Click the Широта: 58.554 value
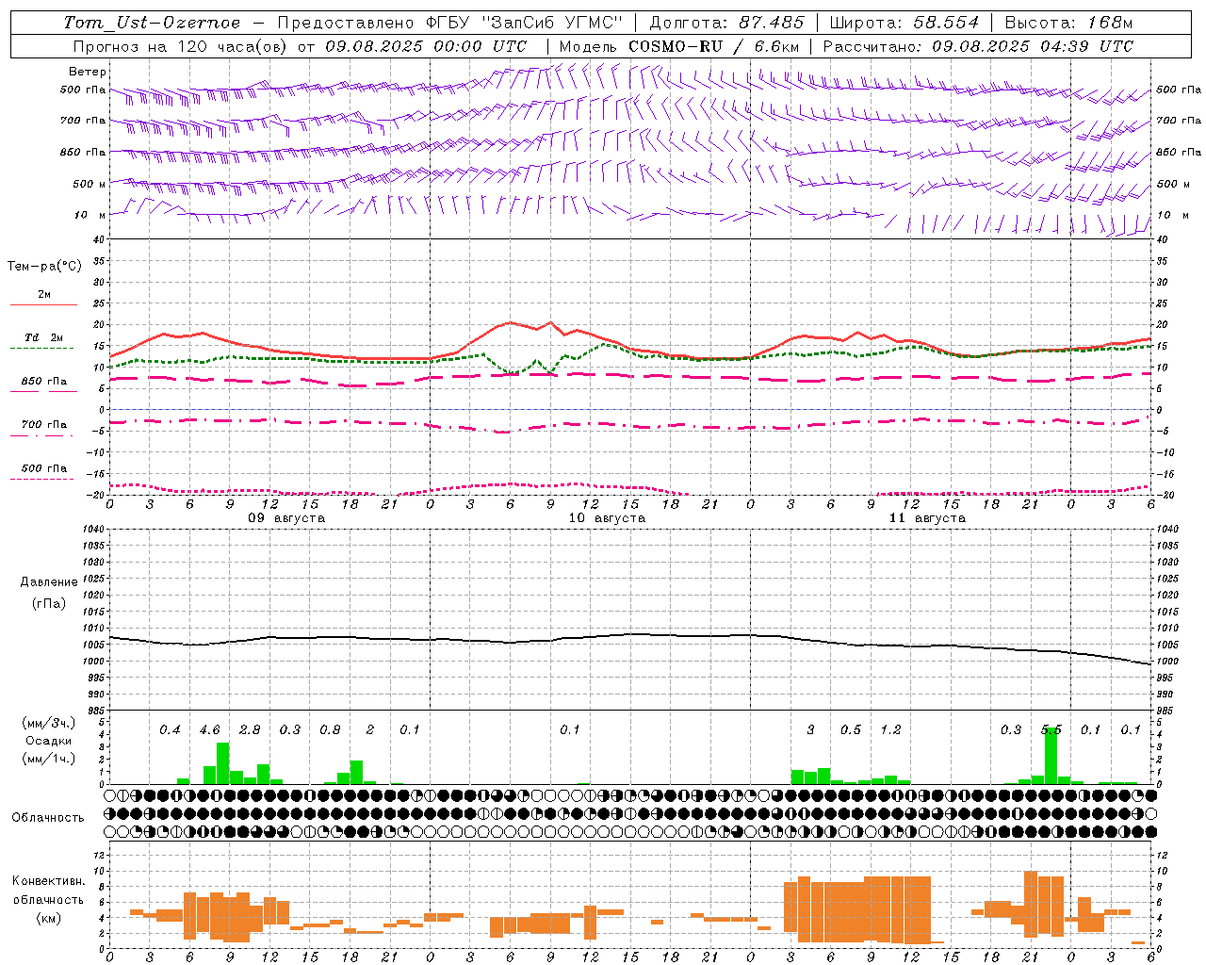 click(x=904, y=23)
